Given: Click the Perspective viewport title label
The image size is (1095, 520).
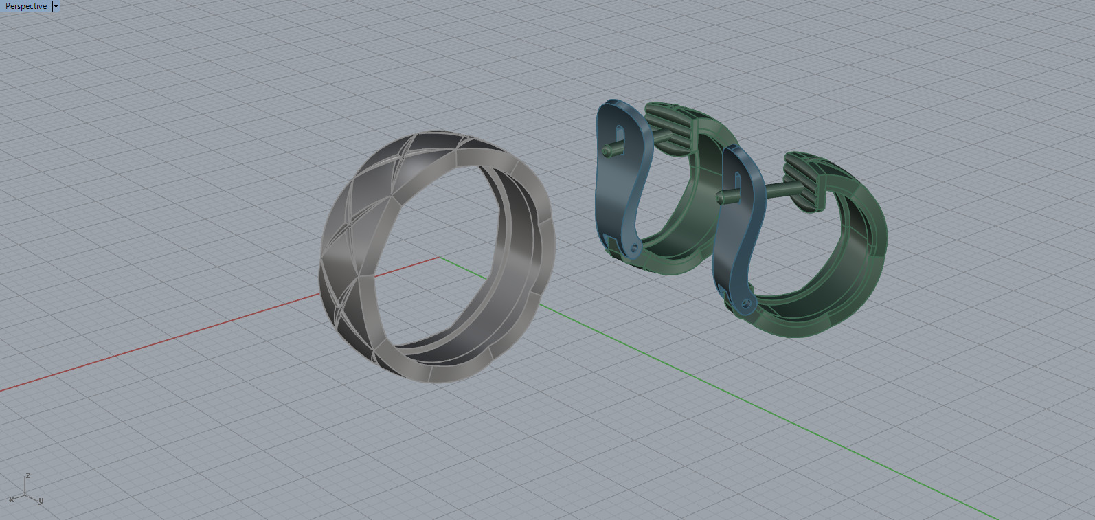Looking at the screenshot, I should click(x=26, y=6).
